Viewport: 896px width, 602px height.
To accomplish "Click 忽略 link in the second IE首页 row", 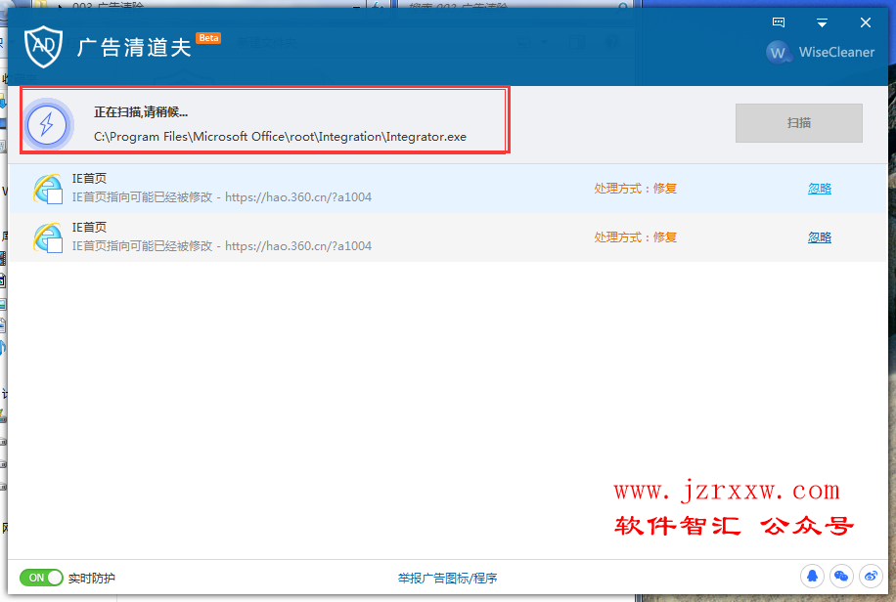I will click(x=820, y=237).
